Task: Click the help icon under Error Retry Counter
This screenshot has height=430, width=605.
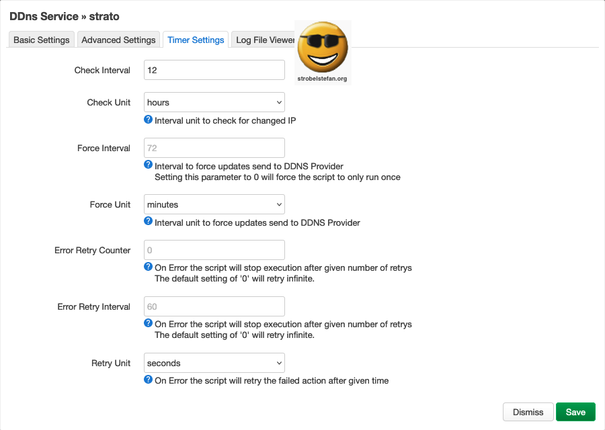Action: tap(149, 267)
